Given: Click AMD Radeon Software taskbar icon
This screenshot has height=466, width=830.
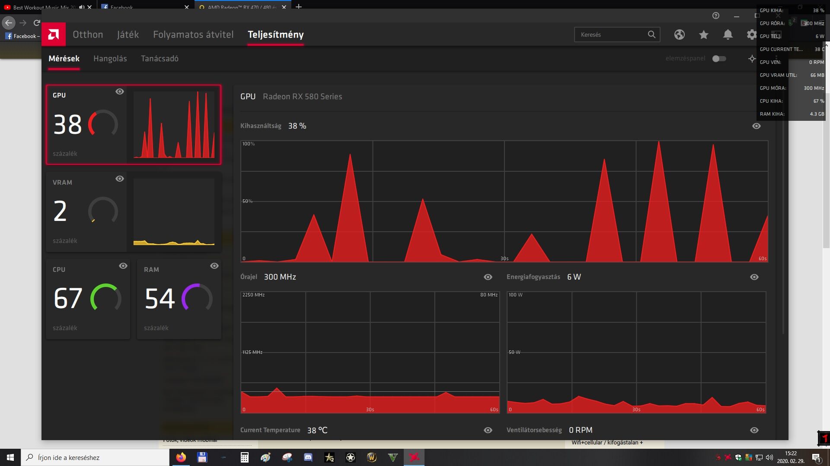Looking at the screenshot, I should [x=414, y=457].
